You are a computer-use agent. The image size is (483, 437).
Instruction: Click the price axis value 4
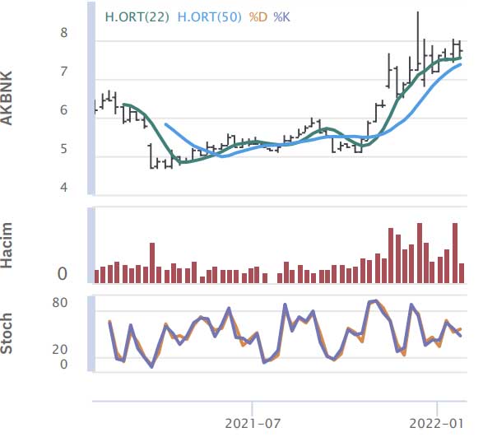[63, 187]
